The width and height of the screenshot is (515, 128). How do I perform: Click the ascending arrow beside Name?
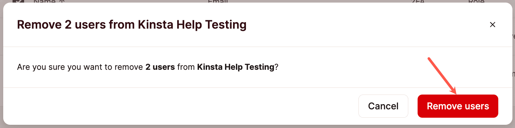tap(62, 1)
